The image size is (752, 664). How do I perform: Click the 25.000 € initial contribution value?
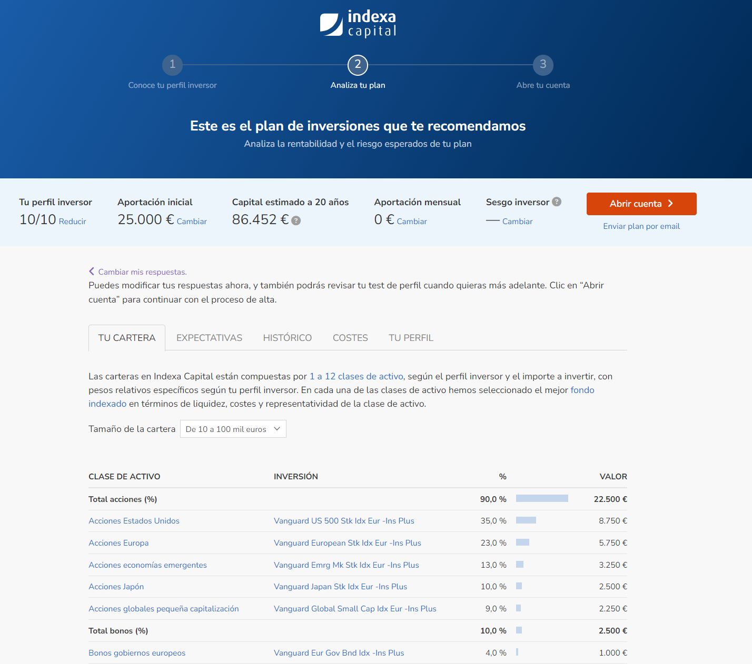tap(146, 219)
